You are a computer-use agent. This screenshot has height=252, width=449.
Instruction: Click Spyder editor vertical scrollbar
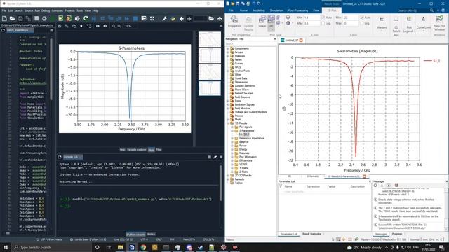point(51,69)
